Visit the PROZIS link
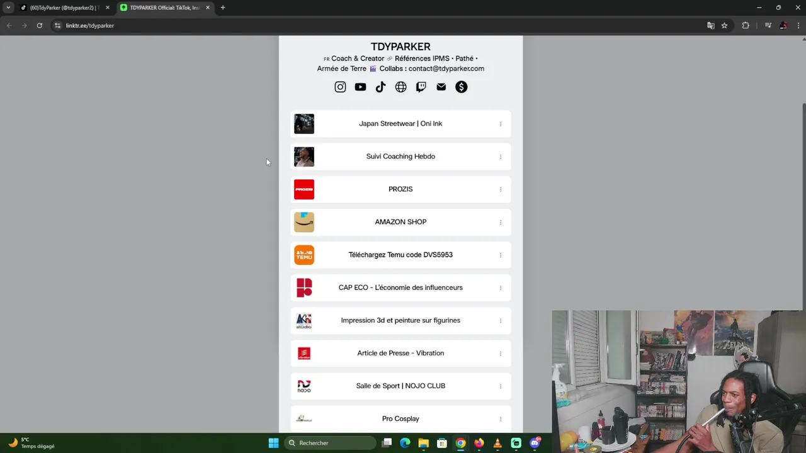Image resolution: width=806 pixels, height=453 pixels. (400, 189)
